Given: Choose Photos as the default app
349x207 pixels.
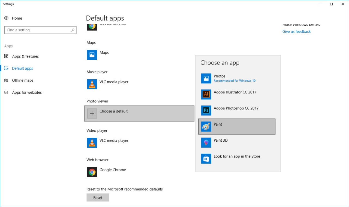Looking at the screenshot, I should [237, 78].
